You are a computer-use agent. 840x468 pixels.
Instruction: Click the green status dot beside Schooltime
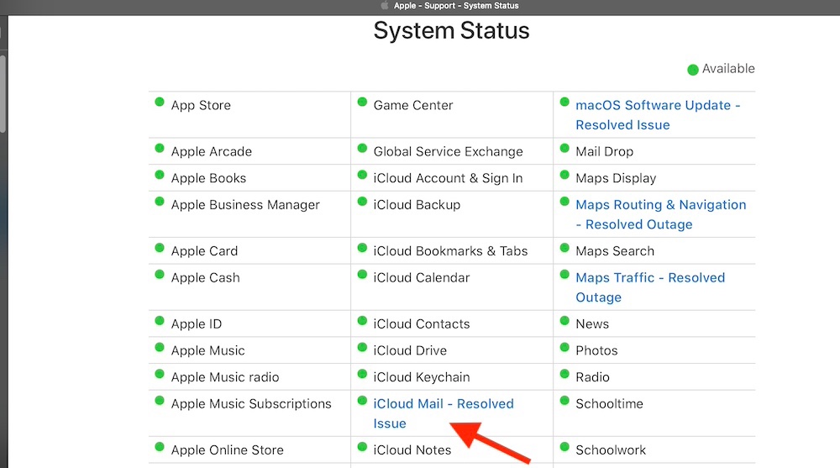564,401
